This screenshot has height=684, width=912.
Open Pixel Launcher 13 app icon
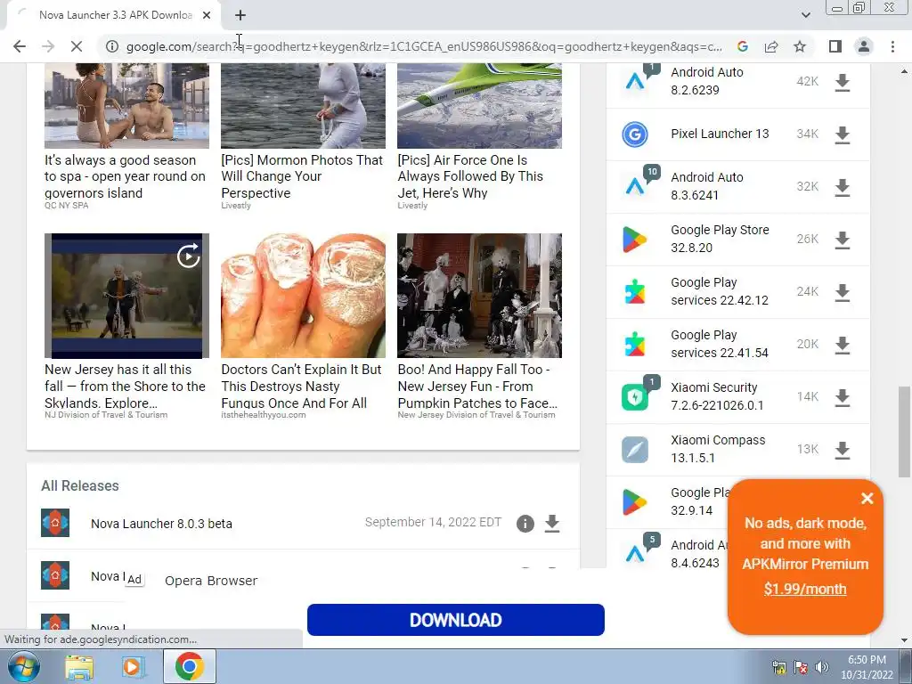pos(634,134)
